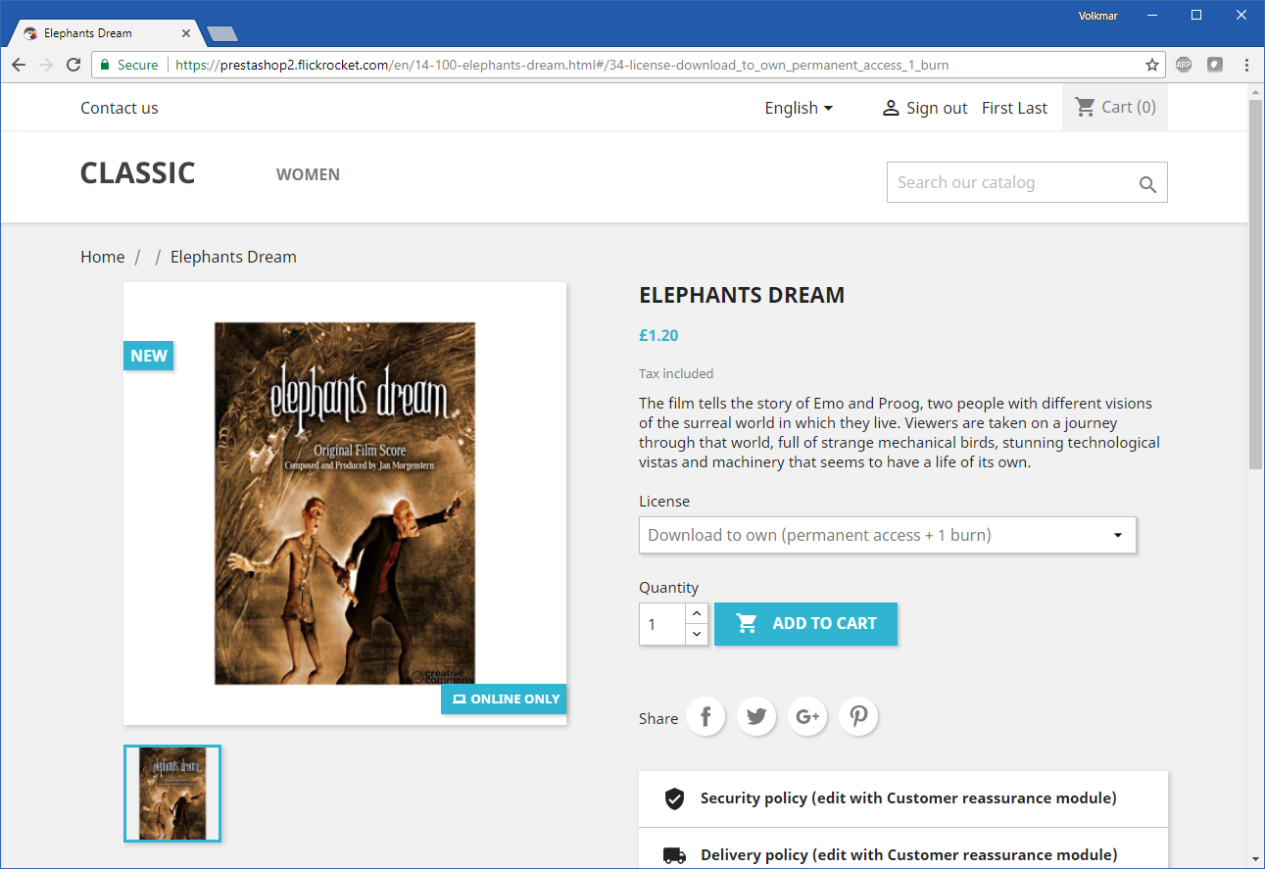Click the Google Plus share icon
Screen dimensions: 1265x869
tap(807, 717)
